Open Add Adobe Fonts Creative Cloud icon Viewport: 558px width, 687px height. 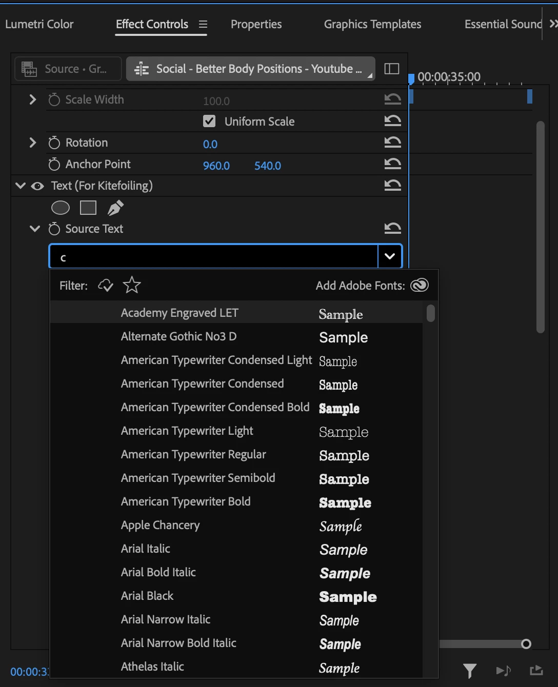[420, 286]
